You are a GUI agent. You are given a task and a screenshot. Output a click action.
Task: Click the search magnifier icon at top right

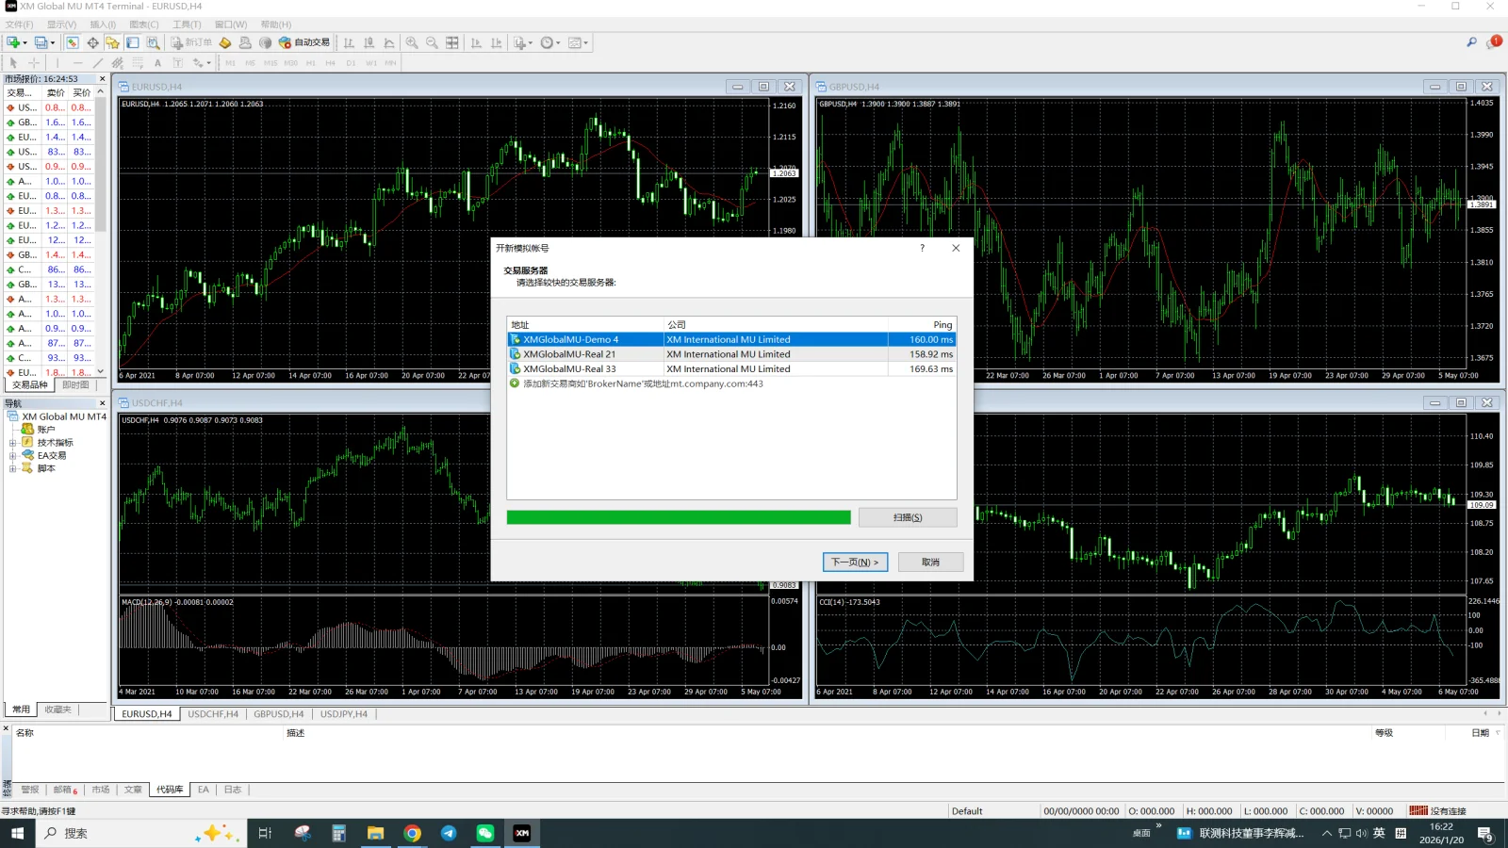point(1471,42)
